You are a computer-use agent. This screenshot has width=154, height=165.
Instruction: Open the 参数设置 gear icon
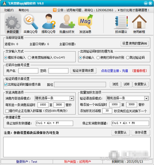click(x=13, y=24)
